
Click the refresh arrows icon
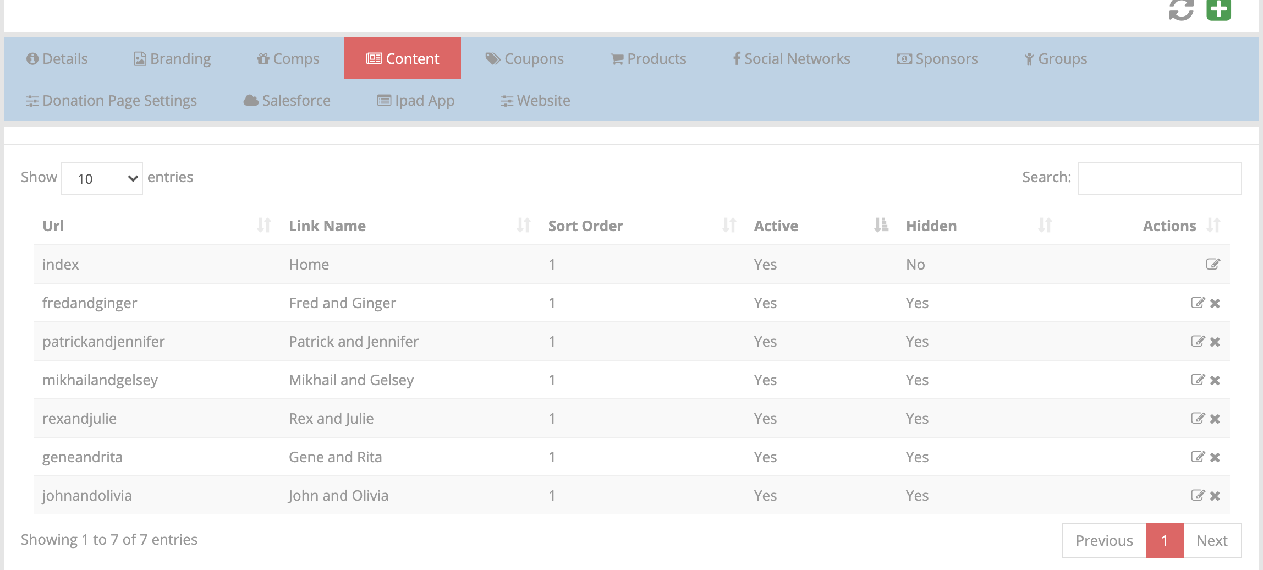pyautogui.click(x=1181, y=9)
